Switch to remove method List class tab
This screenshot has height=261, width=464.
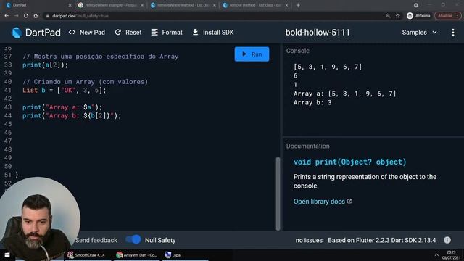254,5
